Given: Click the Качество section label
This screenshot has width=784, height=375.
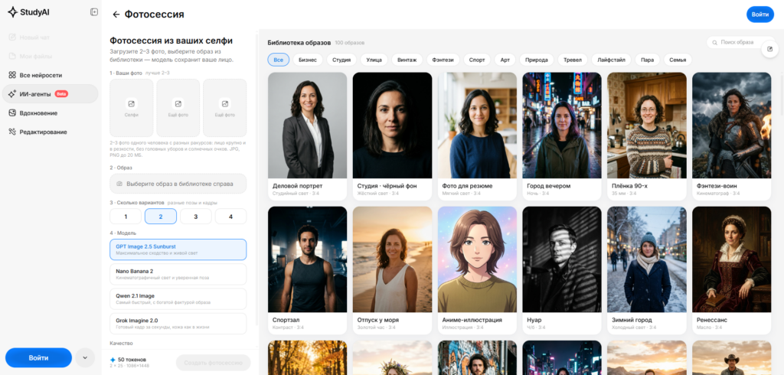Looking at the screenshot, I should [121, 344].
